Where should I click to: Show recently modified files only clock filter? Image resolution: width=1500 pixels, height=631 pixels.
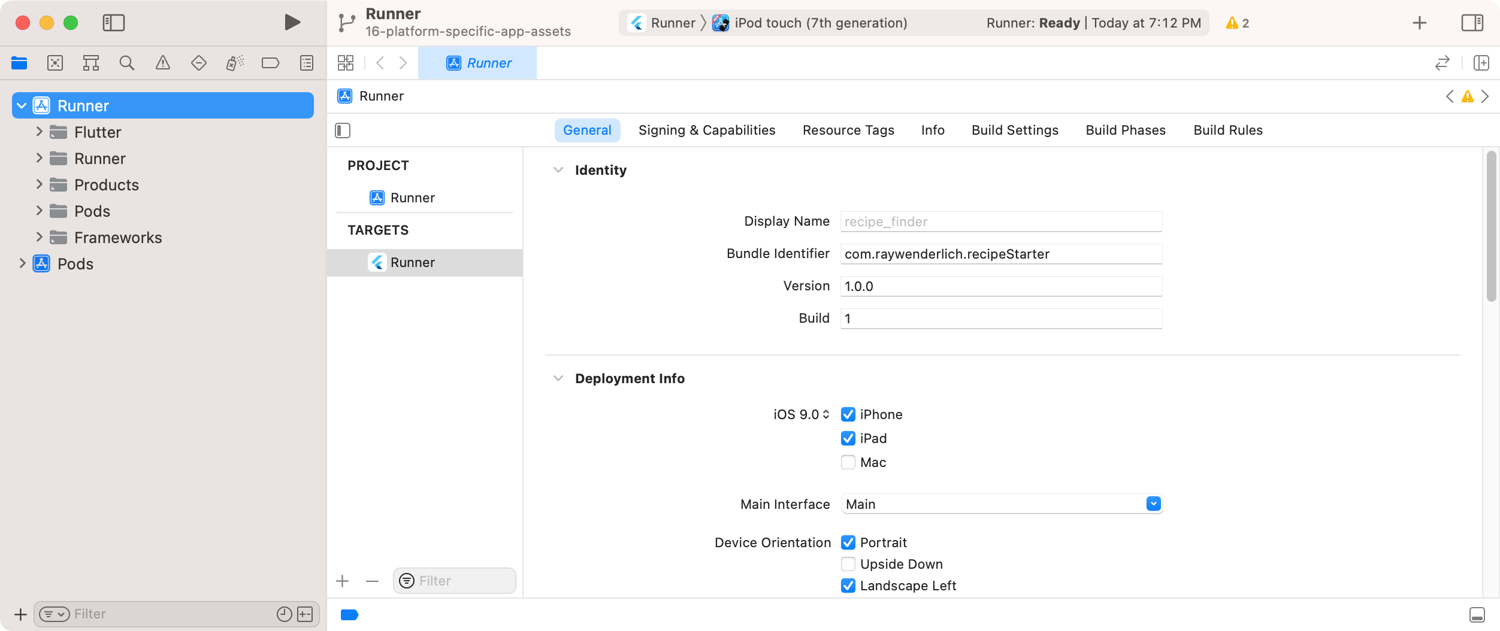coord(285,614)
